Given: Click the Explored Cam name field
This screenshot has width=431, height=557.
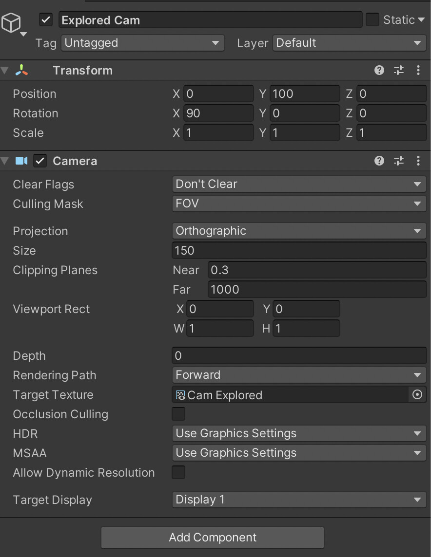Looking at the screenshot, I should point(210,20).
